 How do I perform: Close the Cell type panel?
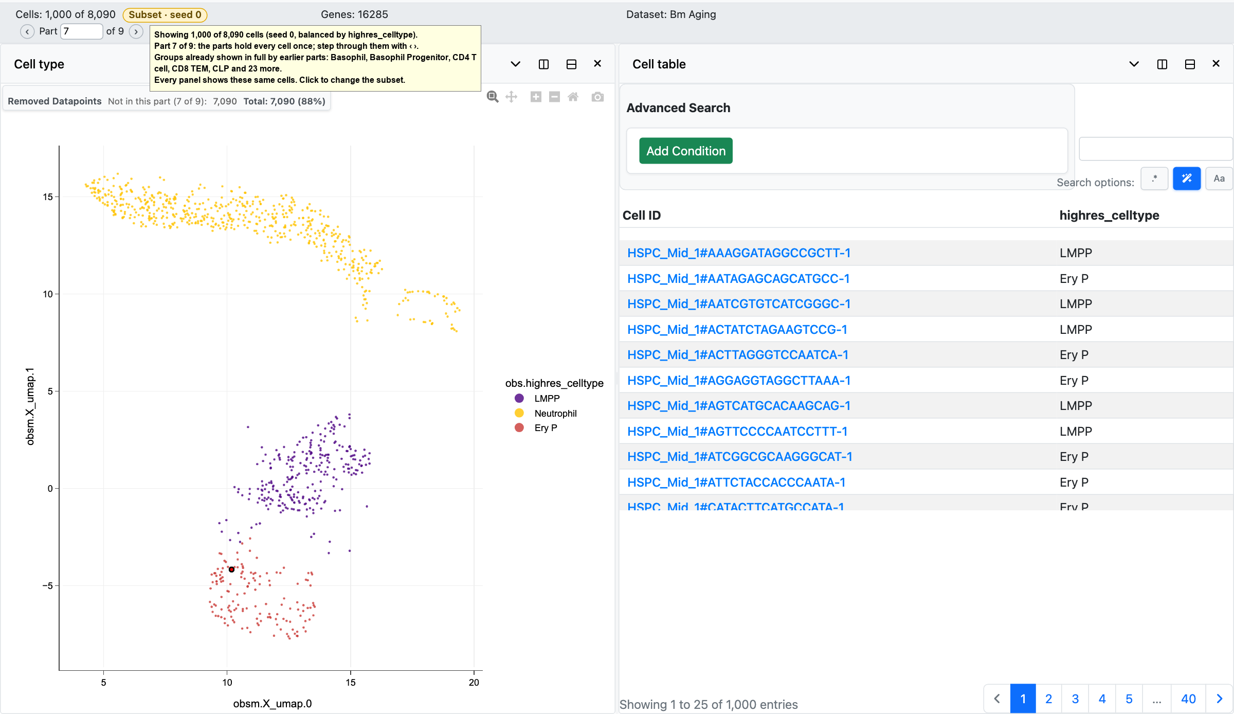tap(597, 64)
